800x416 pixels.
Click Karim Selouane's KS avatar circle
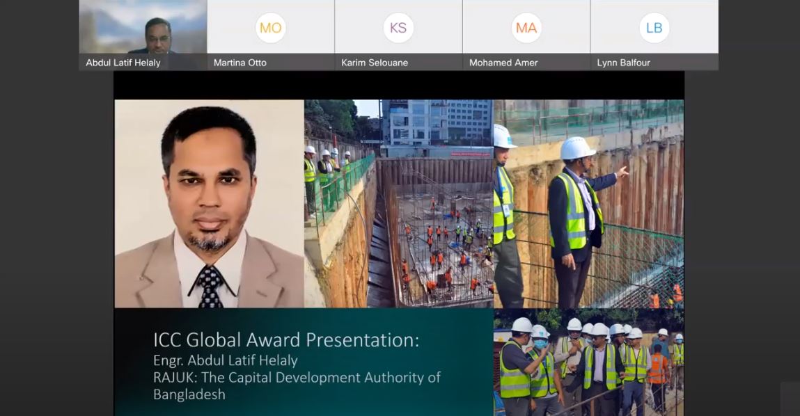(x=398, y=28)
